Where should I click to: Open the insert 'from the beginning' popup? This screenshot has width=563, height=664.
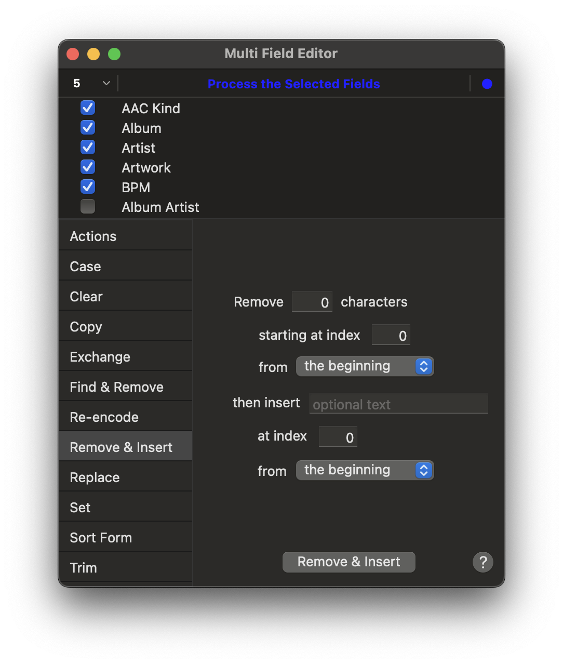[365, 470]
